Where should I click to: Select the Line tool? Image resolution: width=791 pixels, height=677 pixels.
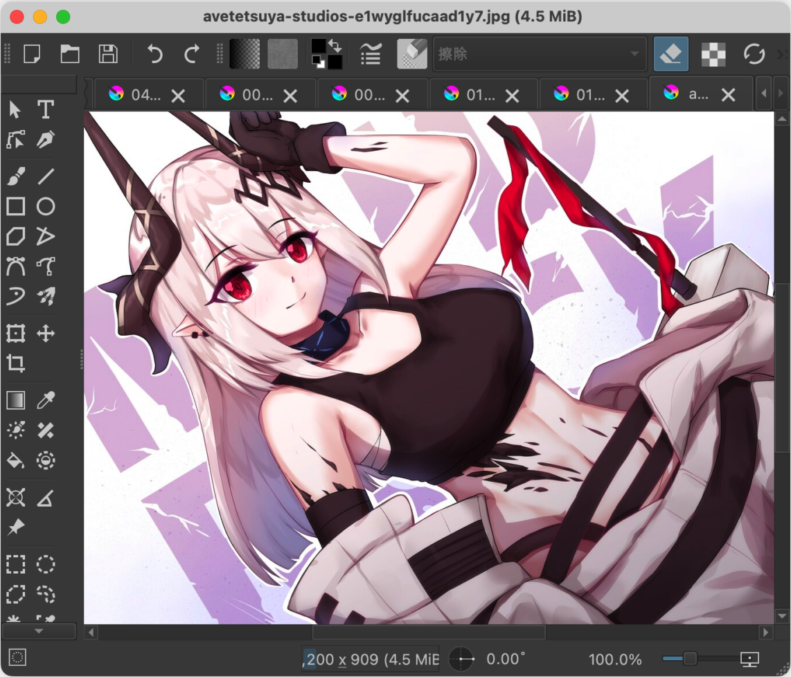point(46,177)
